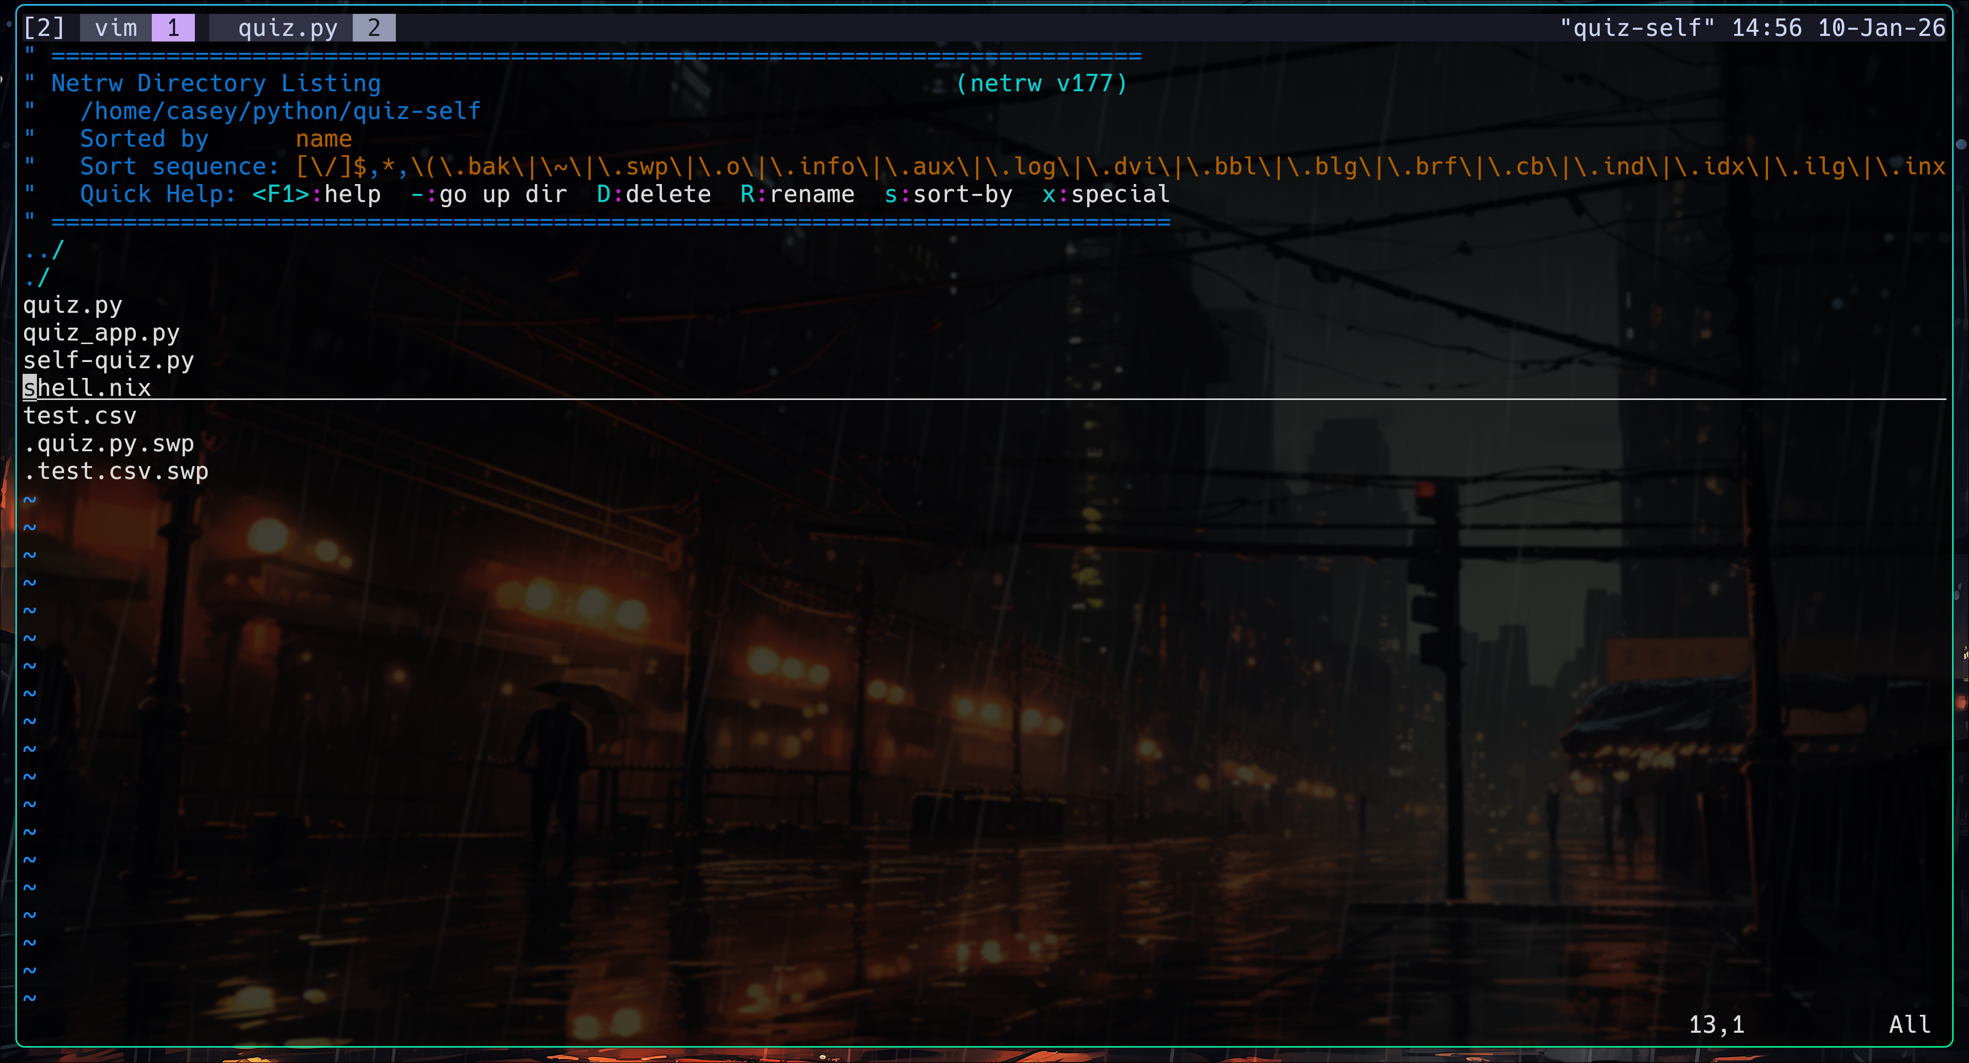Open test.csv in netrw
This screenshot has height=1063, width=1969.
pos(79,416)
